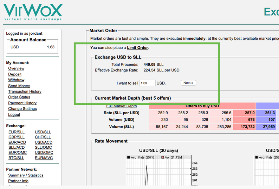The height and width of the screenshot is (189, 279).
Task: Click the Vol: 21.43M chart legend
Action: pyautogui.click(x=172, y=157)
